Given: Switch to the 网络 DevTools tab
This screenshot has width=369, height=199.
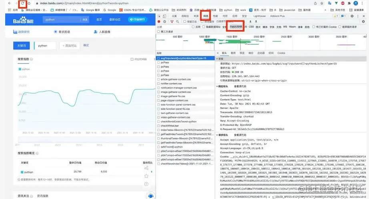Looking at the screenshot, I should pos(206,16).
